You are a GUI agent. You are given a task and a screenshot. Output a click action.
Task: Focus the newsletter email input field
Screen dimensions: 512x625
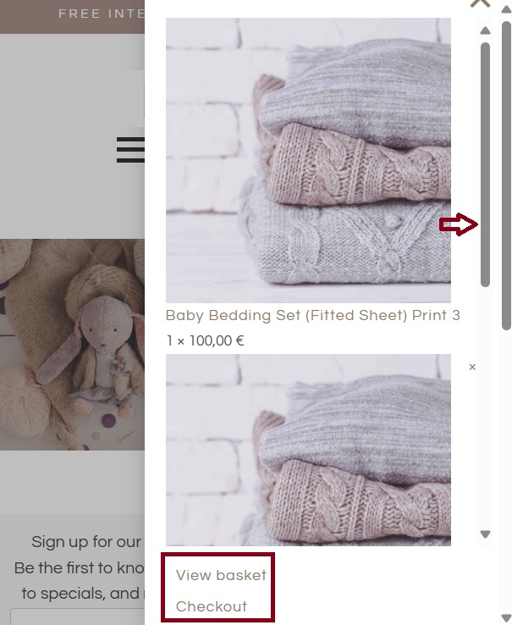point(77,617)
